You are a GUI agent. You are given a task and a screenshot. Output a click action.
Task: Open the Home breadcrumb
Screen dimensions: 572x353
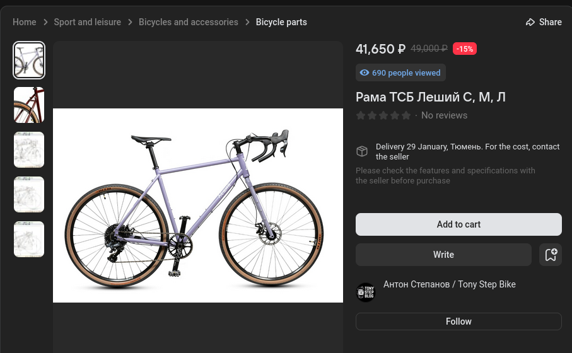[x=25, y=22]
